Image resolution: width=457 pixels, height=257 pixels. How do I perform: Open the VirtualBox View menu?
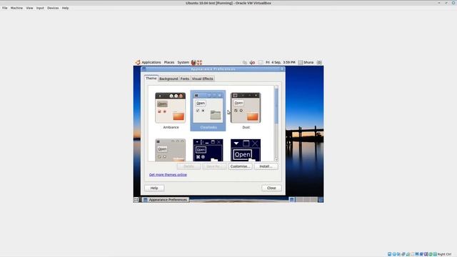pos(29,8)
